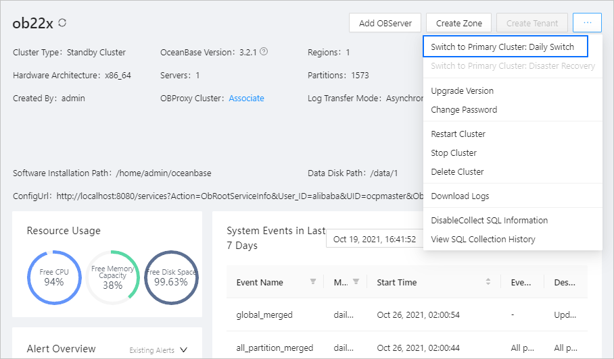The image size is (614, 359).
Task: Click the refresh icon beside ob22x
Action: coord(63,23)
